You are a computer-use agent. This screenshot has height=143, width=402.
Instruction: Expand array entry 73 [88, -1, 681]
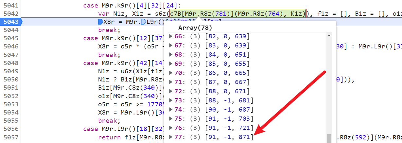point(171,100)
